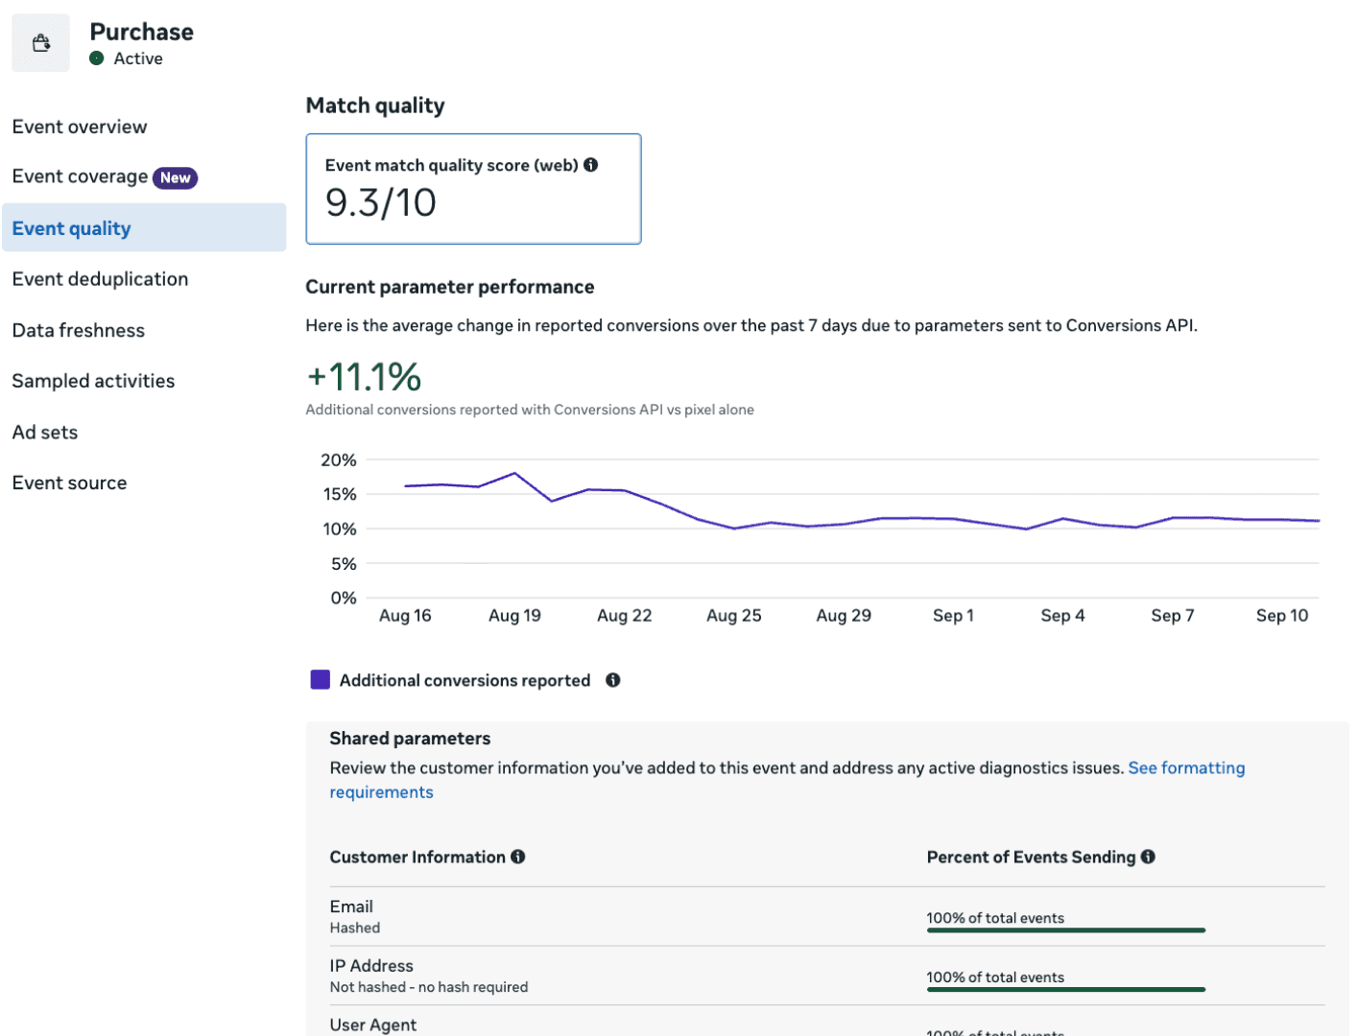The height and width of the screenshot is (1036, 1358).
Task: Navigate to Event source tab
Action: coord(69,483)
